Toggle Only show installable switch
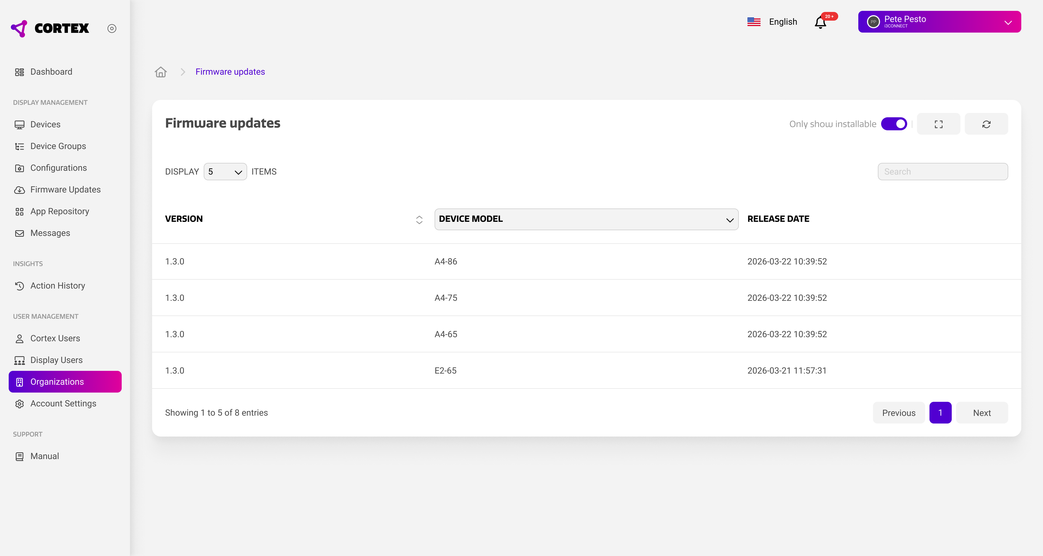This screenshot has height=556, width=1043. [x=894, y=124]
